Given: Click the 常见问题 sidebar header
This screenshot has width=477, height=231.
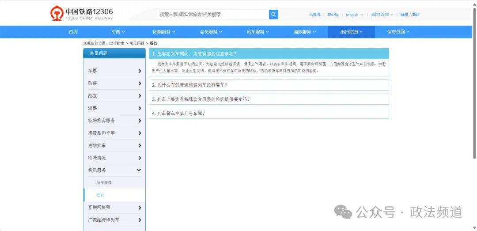Looking at the screenshot, I should pyautogui.click(x=114, y=53).
